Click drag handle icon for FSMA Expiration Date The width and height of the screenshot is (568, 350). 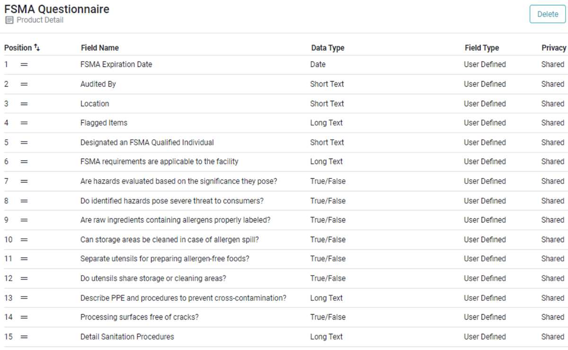tap(24, 65)
